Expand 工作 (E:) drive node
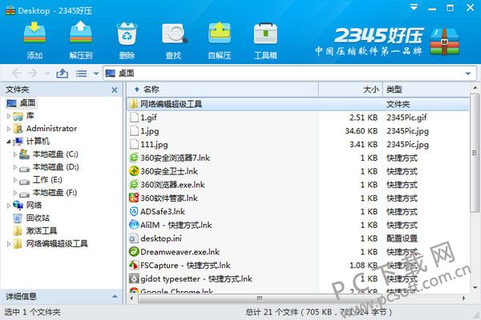The height and width of the screenshot is (320, 481). [x=15, y=180]
